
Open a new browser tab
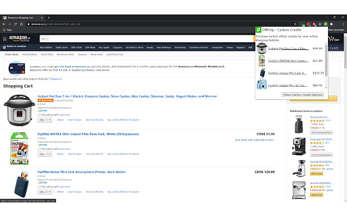click(49, 18)
